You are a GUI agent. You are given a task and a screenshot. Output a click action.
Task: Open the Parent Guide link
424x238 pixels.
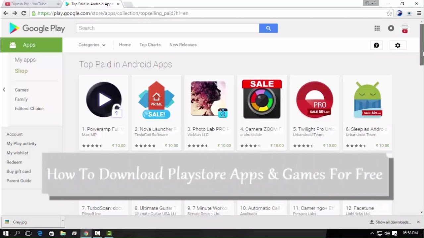[19, 180]
